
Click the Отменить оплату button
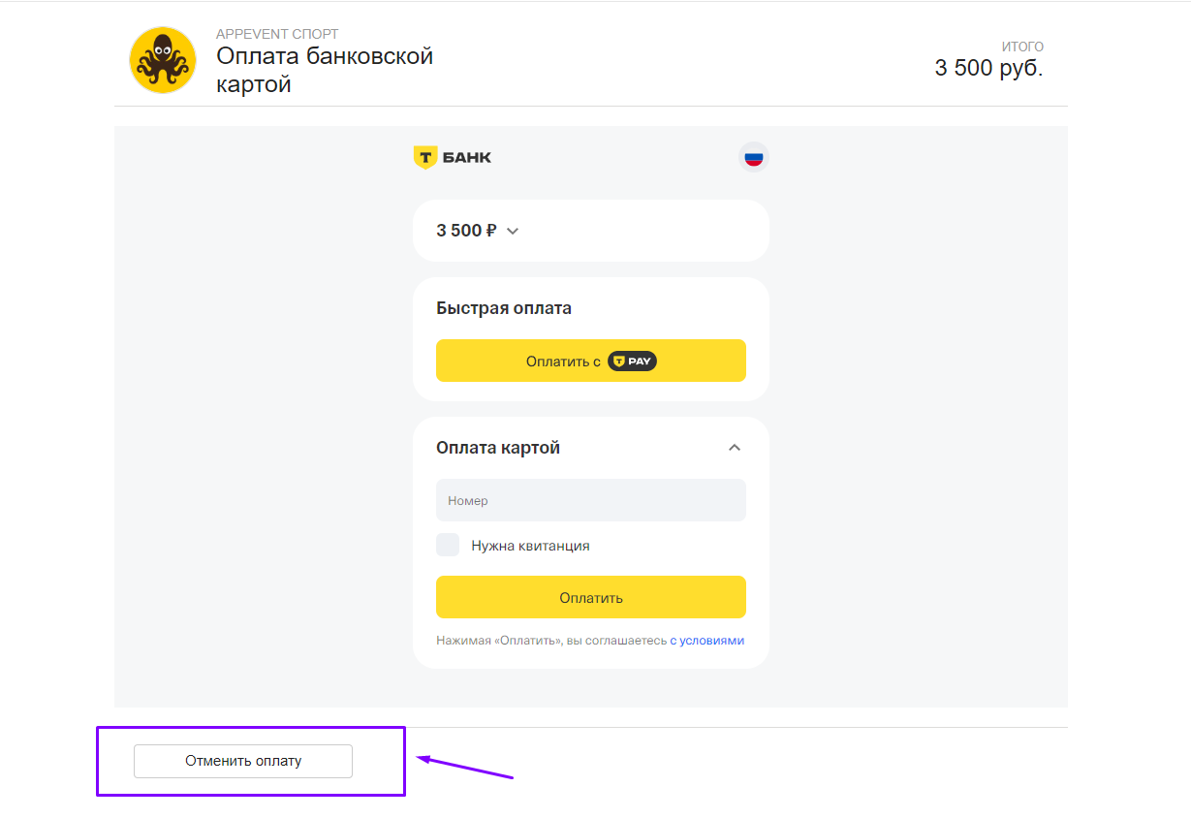(x=243, y=761)
